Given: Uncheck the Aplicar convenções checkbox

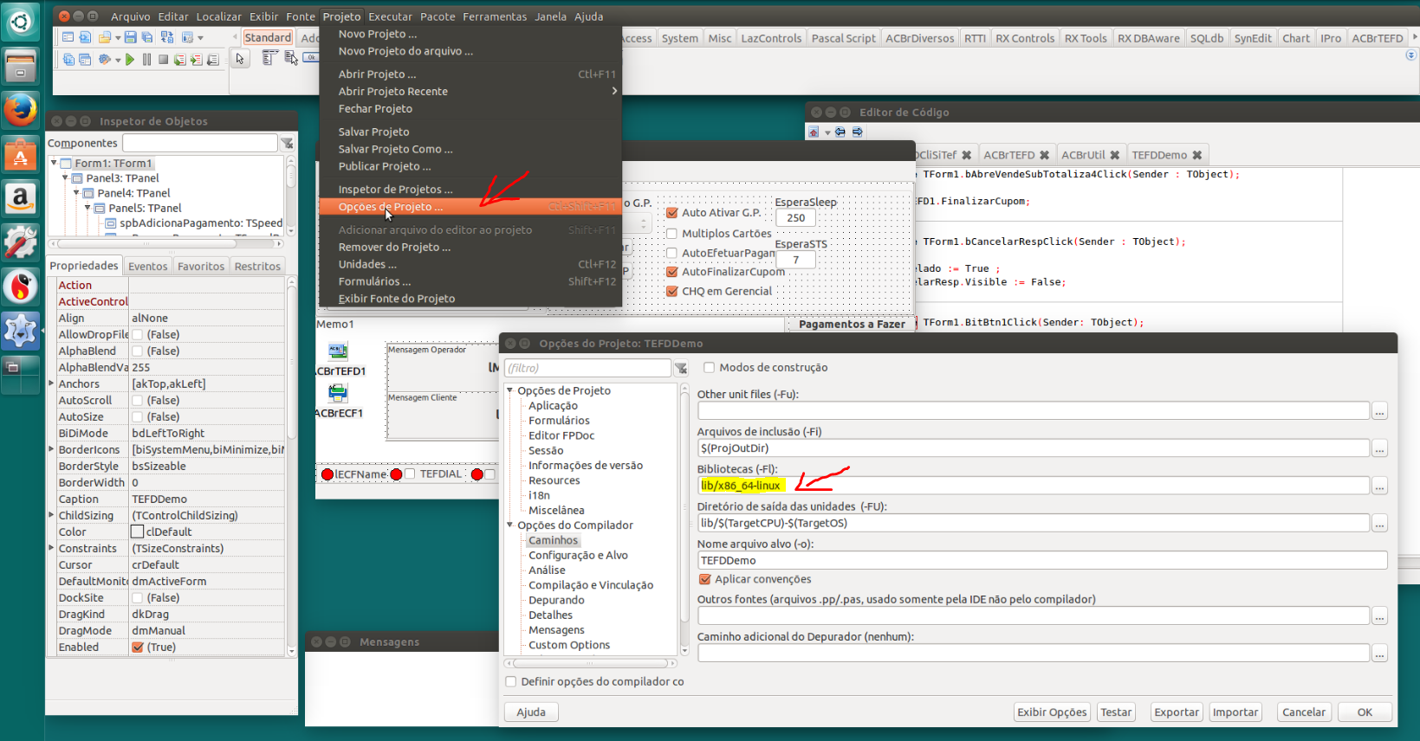Looking at the screenshot, I should click(x=704, y=579).
